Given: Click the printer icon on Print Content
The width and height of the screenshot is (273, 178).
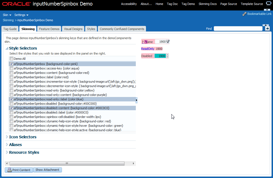Looking at the screenshot, I should point(10,170).
